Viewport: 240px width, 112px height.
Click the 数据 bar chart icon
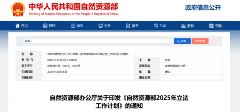coord(184,26)
